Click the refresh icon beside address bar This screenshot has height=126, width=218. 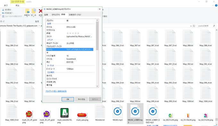point(194,26)
